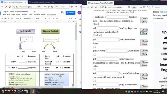Open the comment history in Docs
167x94 pixels.
62,13
